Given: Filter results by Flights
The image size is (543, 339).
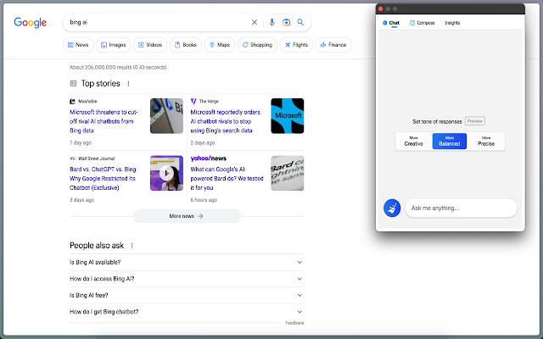Looking at the screenshot, I should pyautogui.click(x=296, y=45).
